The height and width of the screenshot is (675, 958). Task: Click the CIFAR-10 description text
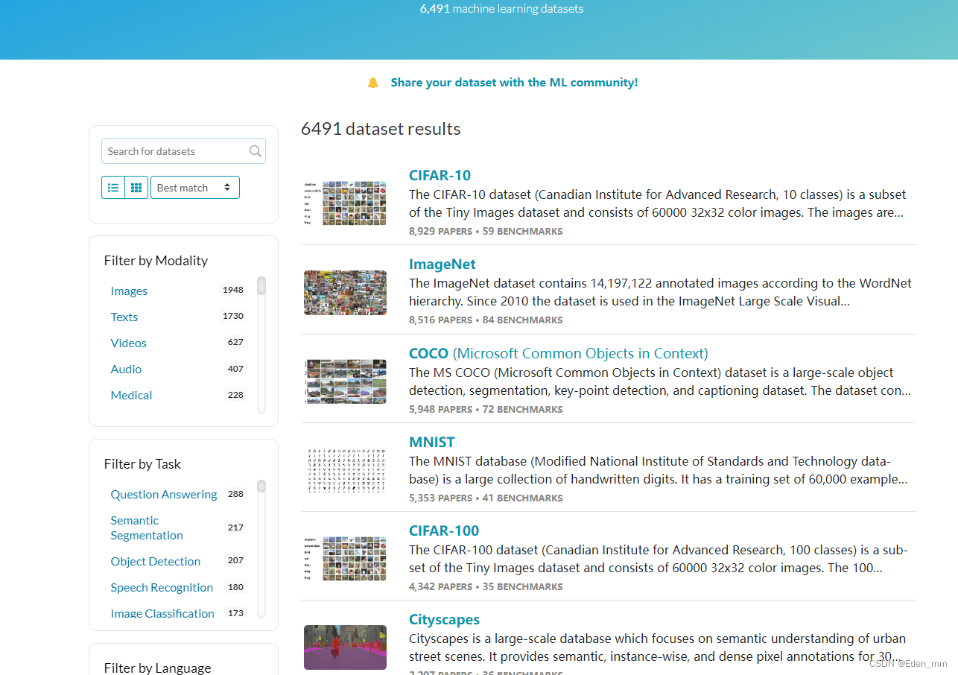point(658,203)
